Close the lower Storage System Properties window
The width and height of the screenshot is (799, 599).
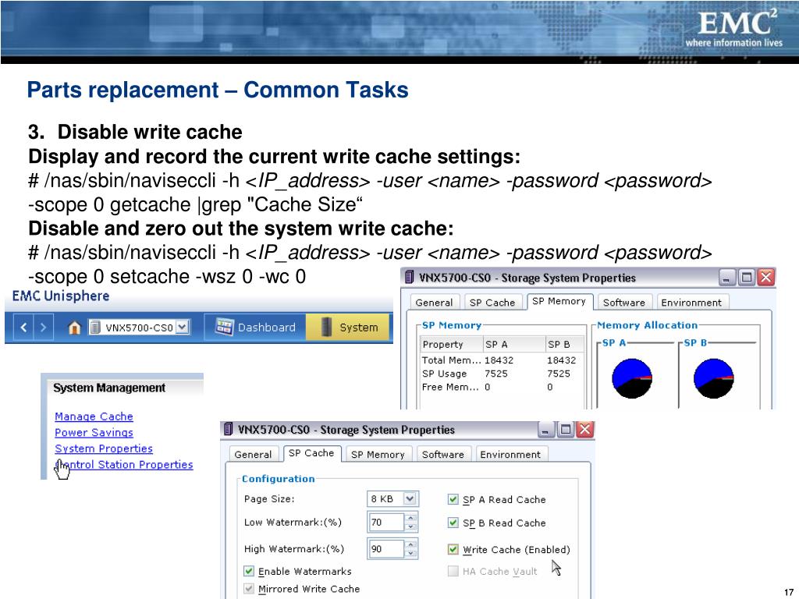point(585,430)
